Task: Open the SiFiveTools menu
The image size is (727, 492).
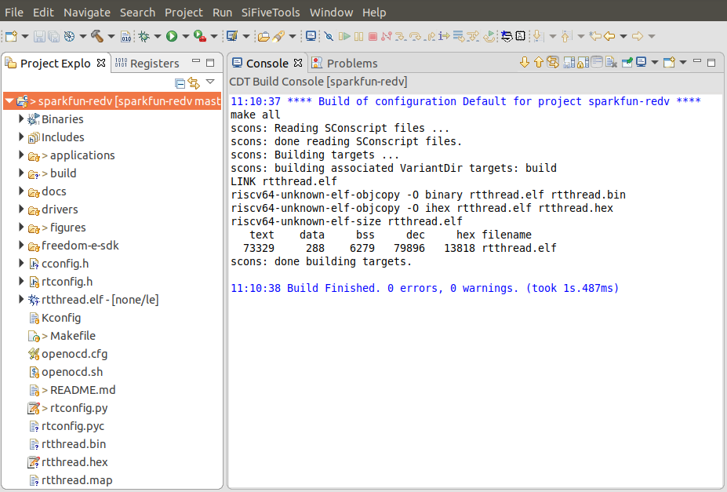Action: click(x=271, y=13)
